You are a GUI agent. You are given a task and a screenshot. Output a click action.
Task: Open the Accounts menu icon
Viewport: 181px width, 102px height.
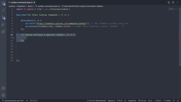point(3,88)
